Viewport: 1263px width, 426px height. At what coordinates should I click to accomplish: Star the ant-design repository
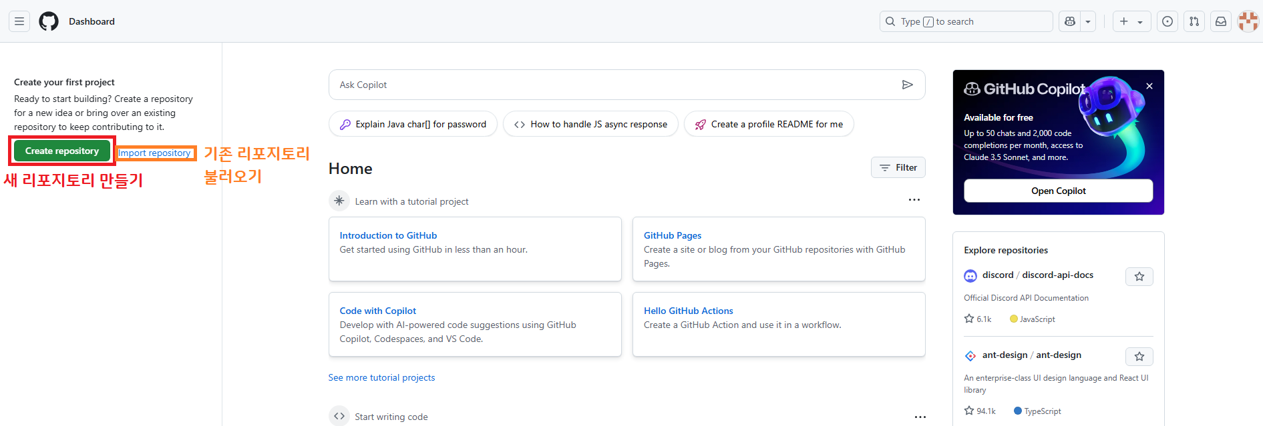pos(1139,357)
